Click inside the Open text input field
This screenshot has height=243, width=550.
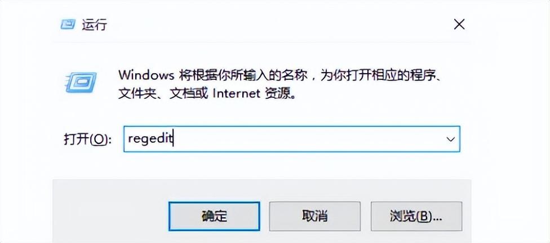pos(292,139)
